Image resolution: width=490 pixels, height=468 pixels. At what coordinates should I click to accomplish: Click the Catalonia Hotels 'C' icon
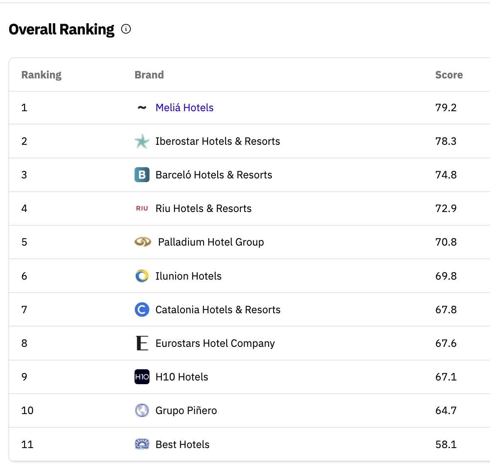(142, 310)
